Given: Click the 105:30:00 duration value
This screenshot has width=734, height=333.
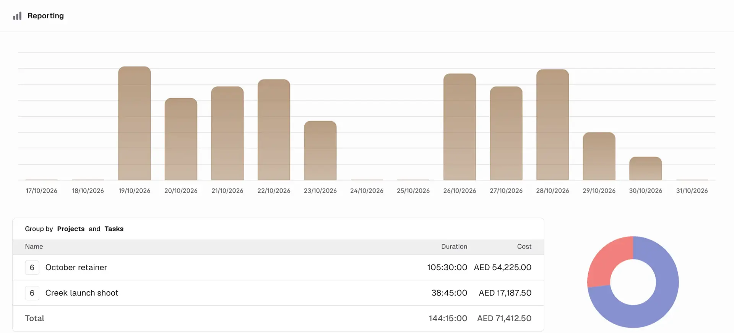Looking at the screenshot, I should point(447,267).
